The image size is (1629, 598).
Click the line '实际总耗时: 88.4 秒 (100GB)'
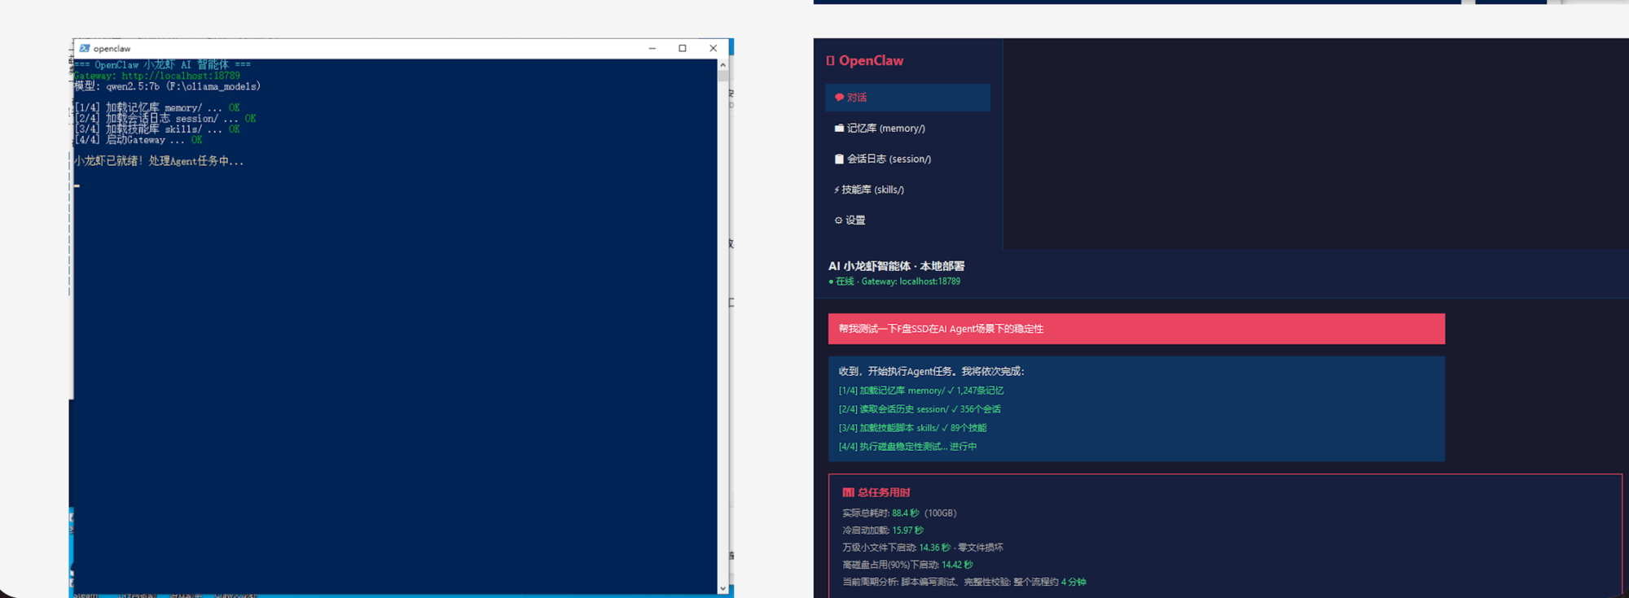click(x=899, y=513)
